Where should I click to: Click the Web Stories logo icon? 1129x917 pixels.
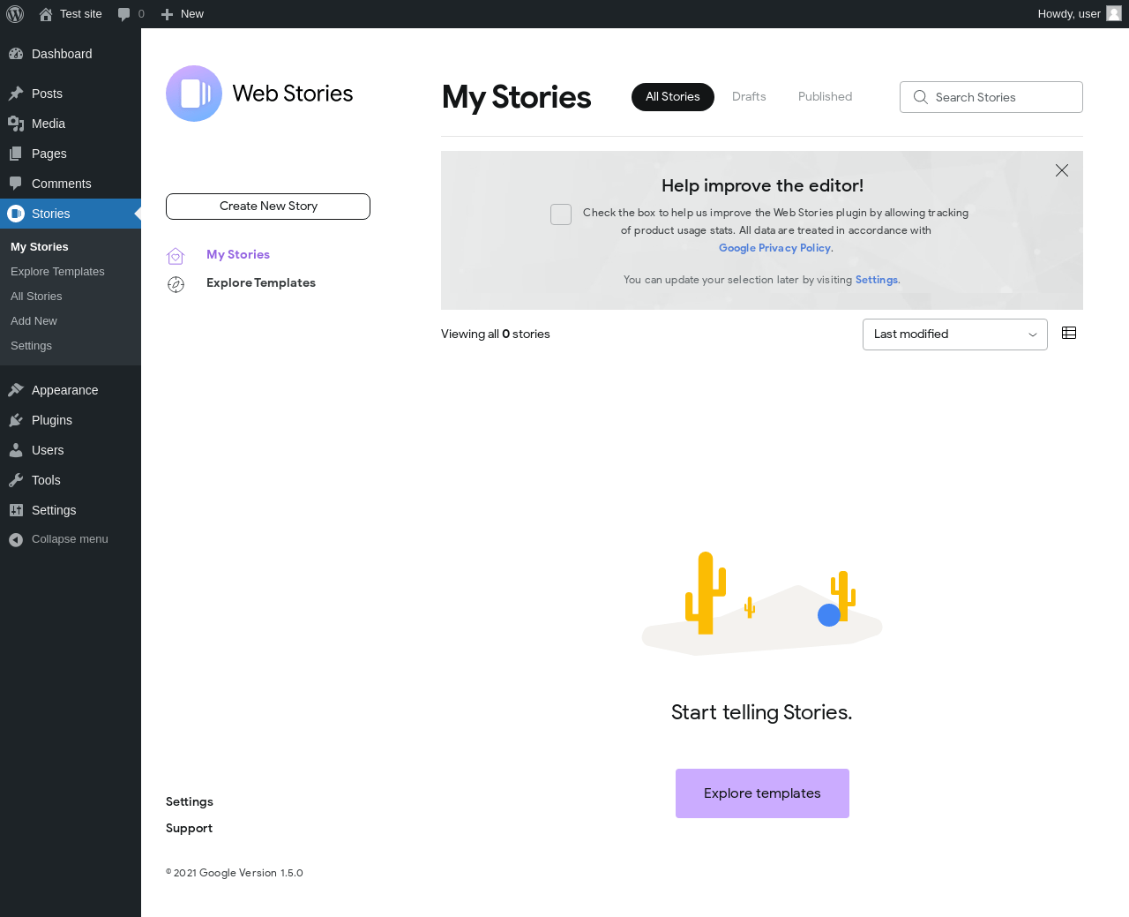194,94
